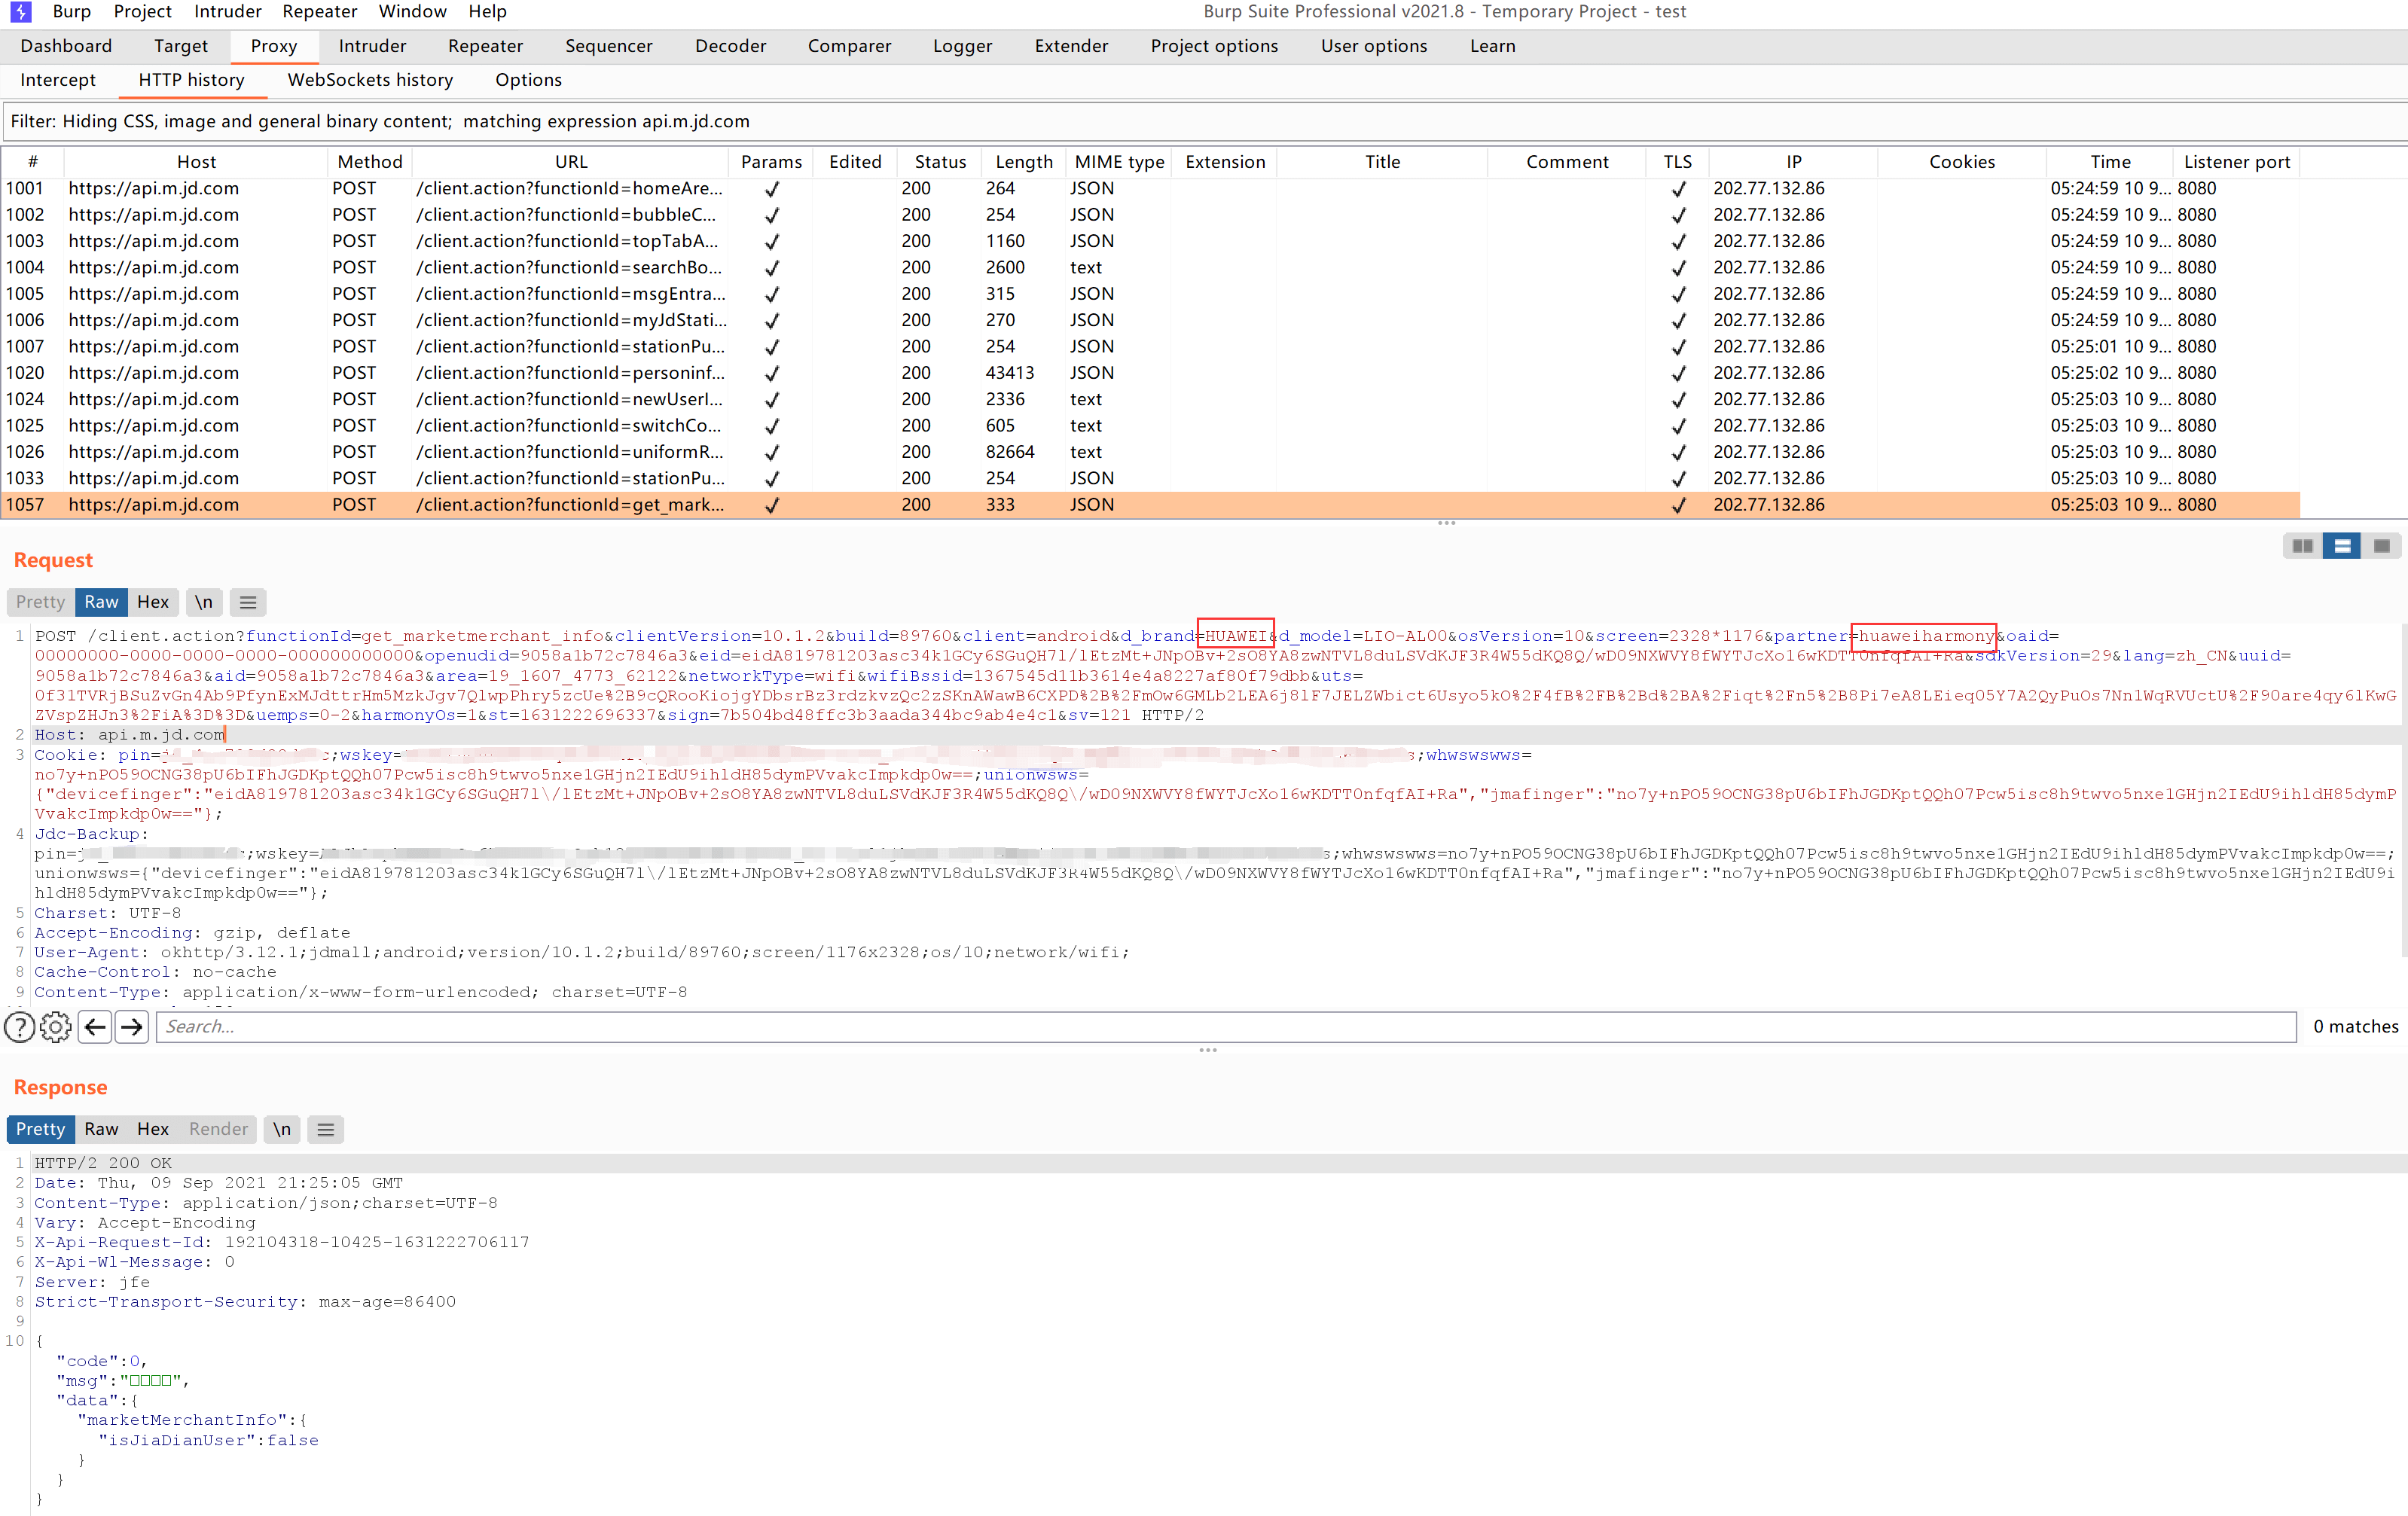The width and height of the screenshot is (2408, 1516).
Task: Switch Request view to Pretty
Action: (x=40, y=602)
